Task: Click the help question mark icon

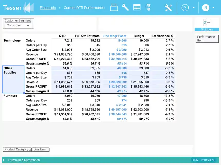Action: coord(185,8)
